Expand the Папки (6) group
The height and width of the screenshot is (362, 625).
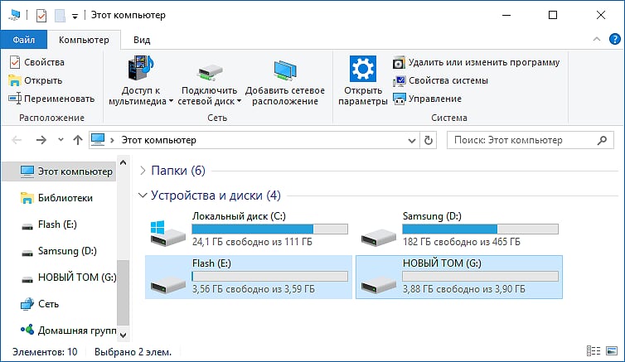(143, 171)
